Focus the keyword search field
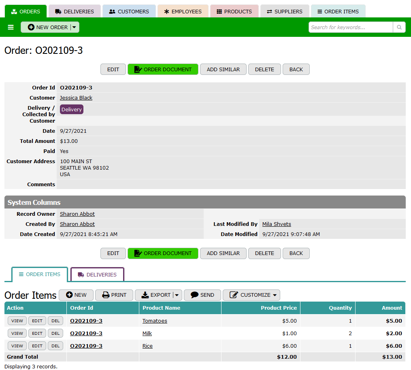This screenshot has height=370, width=411. [x=350, y=27]
